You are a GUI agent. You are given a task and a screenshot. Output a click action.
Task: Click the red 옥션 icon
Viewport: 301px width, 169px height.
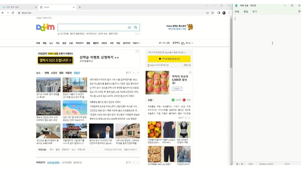pyautogui.click(x=184, y=100)
